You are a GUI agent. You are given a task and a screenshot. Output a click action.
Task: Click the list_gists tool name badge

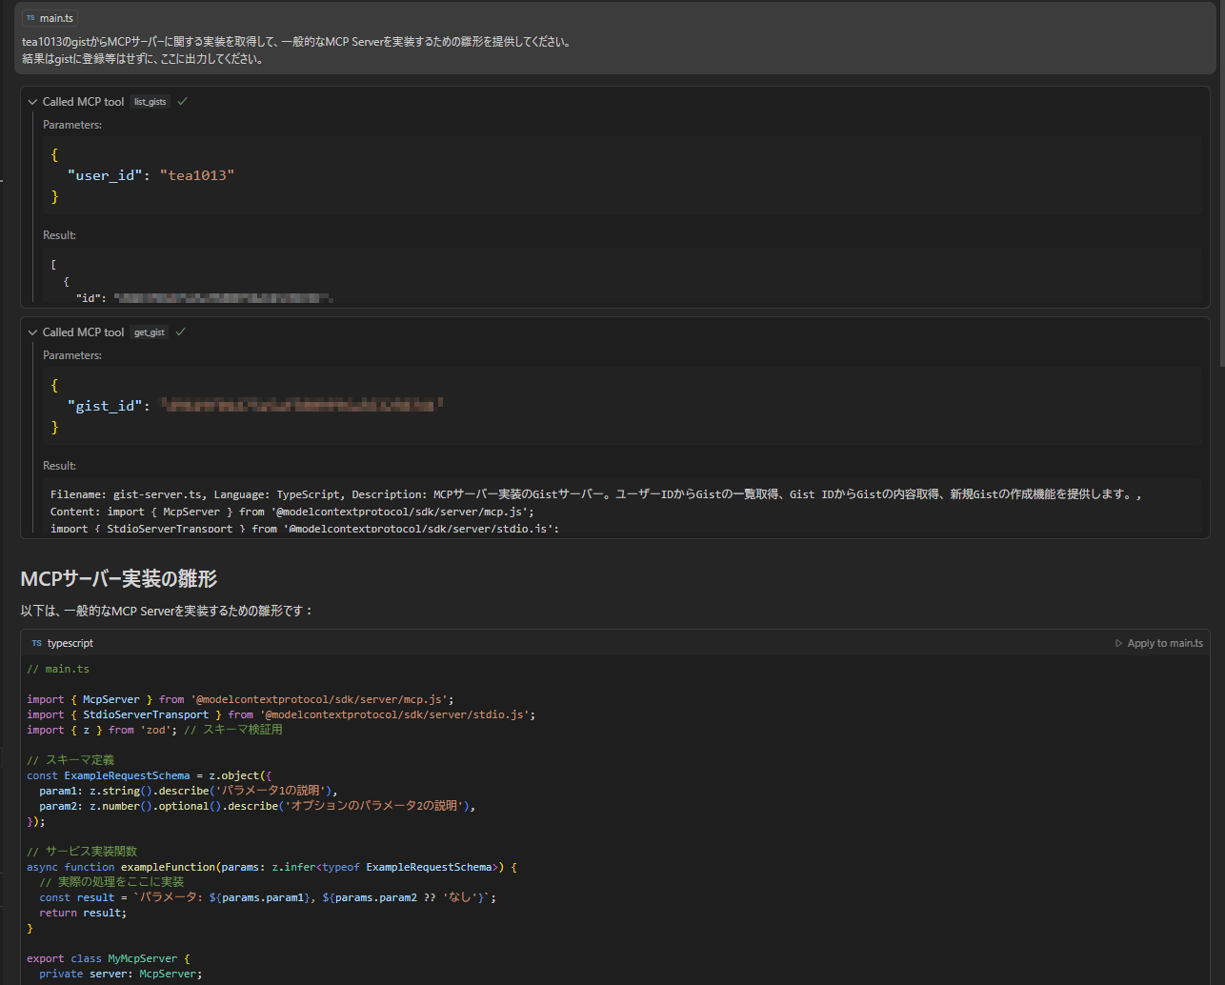(151, 102)
